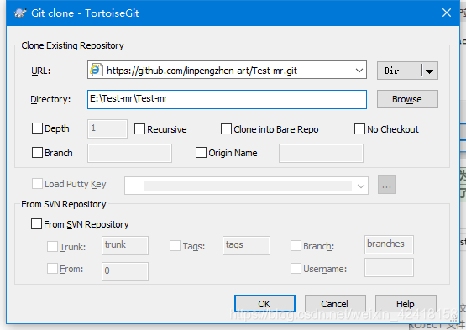Image resolution: width=466 pixels, height=330 pixels.
Task: Click in the Directory path field
Action: (x=227, y=99)
